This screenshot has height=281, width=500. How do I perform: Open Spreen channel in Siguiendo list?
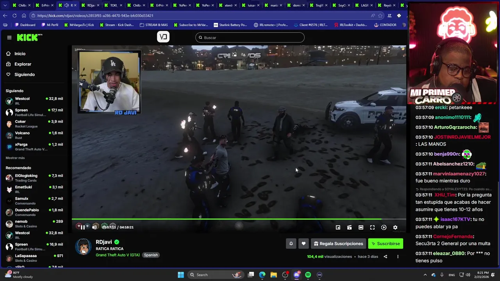34,112
